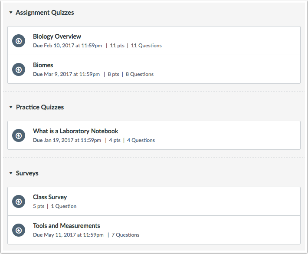Open the Biomes quiz

[43, 65]
